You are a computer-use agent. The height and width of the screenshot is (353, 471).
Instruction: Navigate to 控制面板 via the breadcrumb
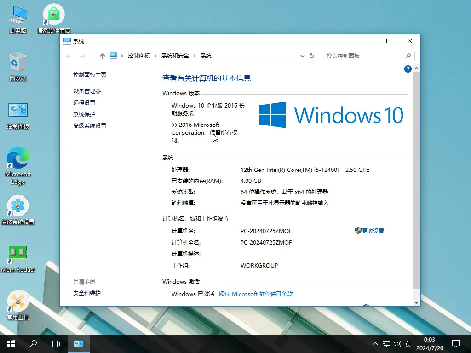coord(139,55)
